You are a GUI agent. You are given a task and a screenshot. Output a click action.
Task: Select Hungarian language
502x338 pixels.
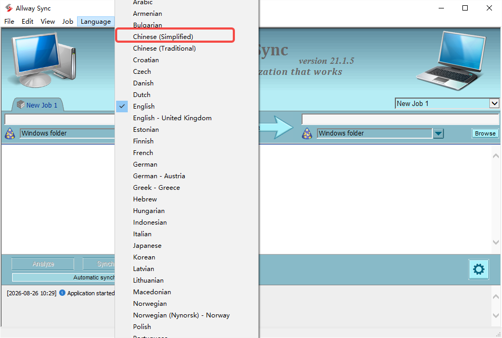point(187,211)
